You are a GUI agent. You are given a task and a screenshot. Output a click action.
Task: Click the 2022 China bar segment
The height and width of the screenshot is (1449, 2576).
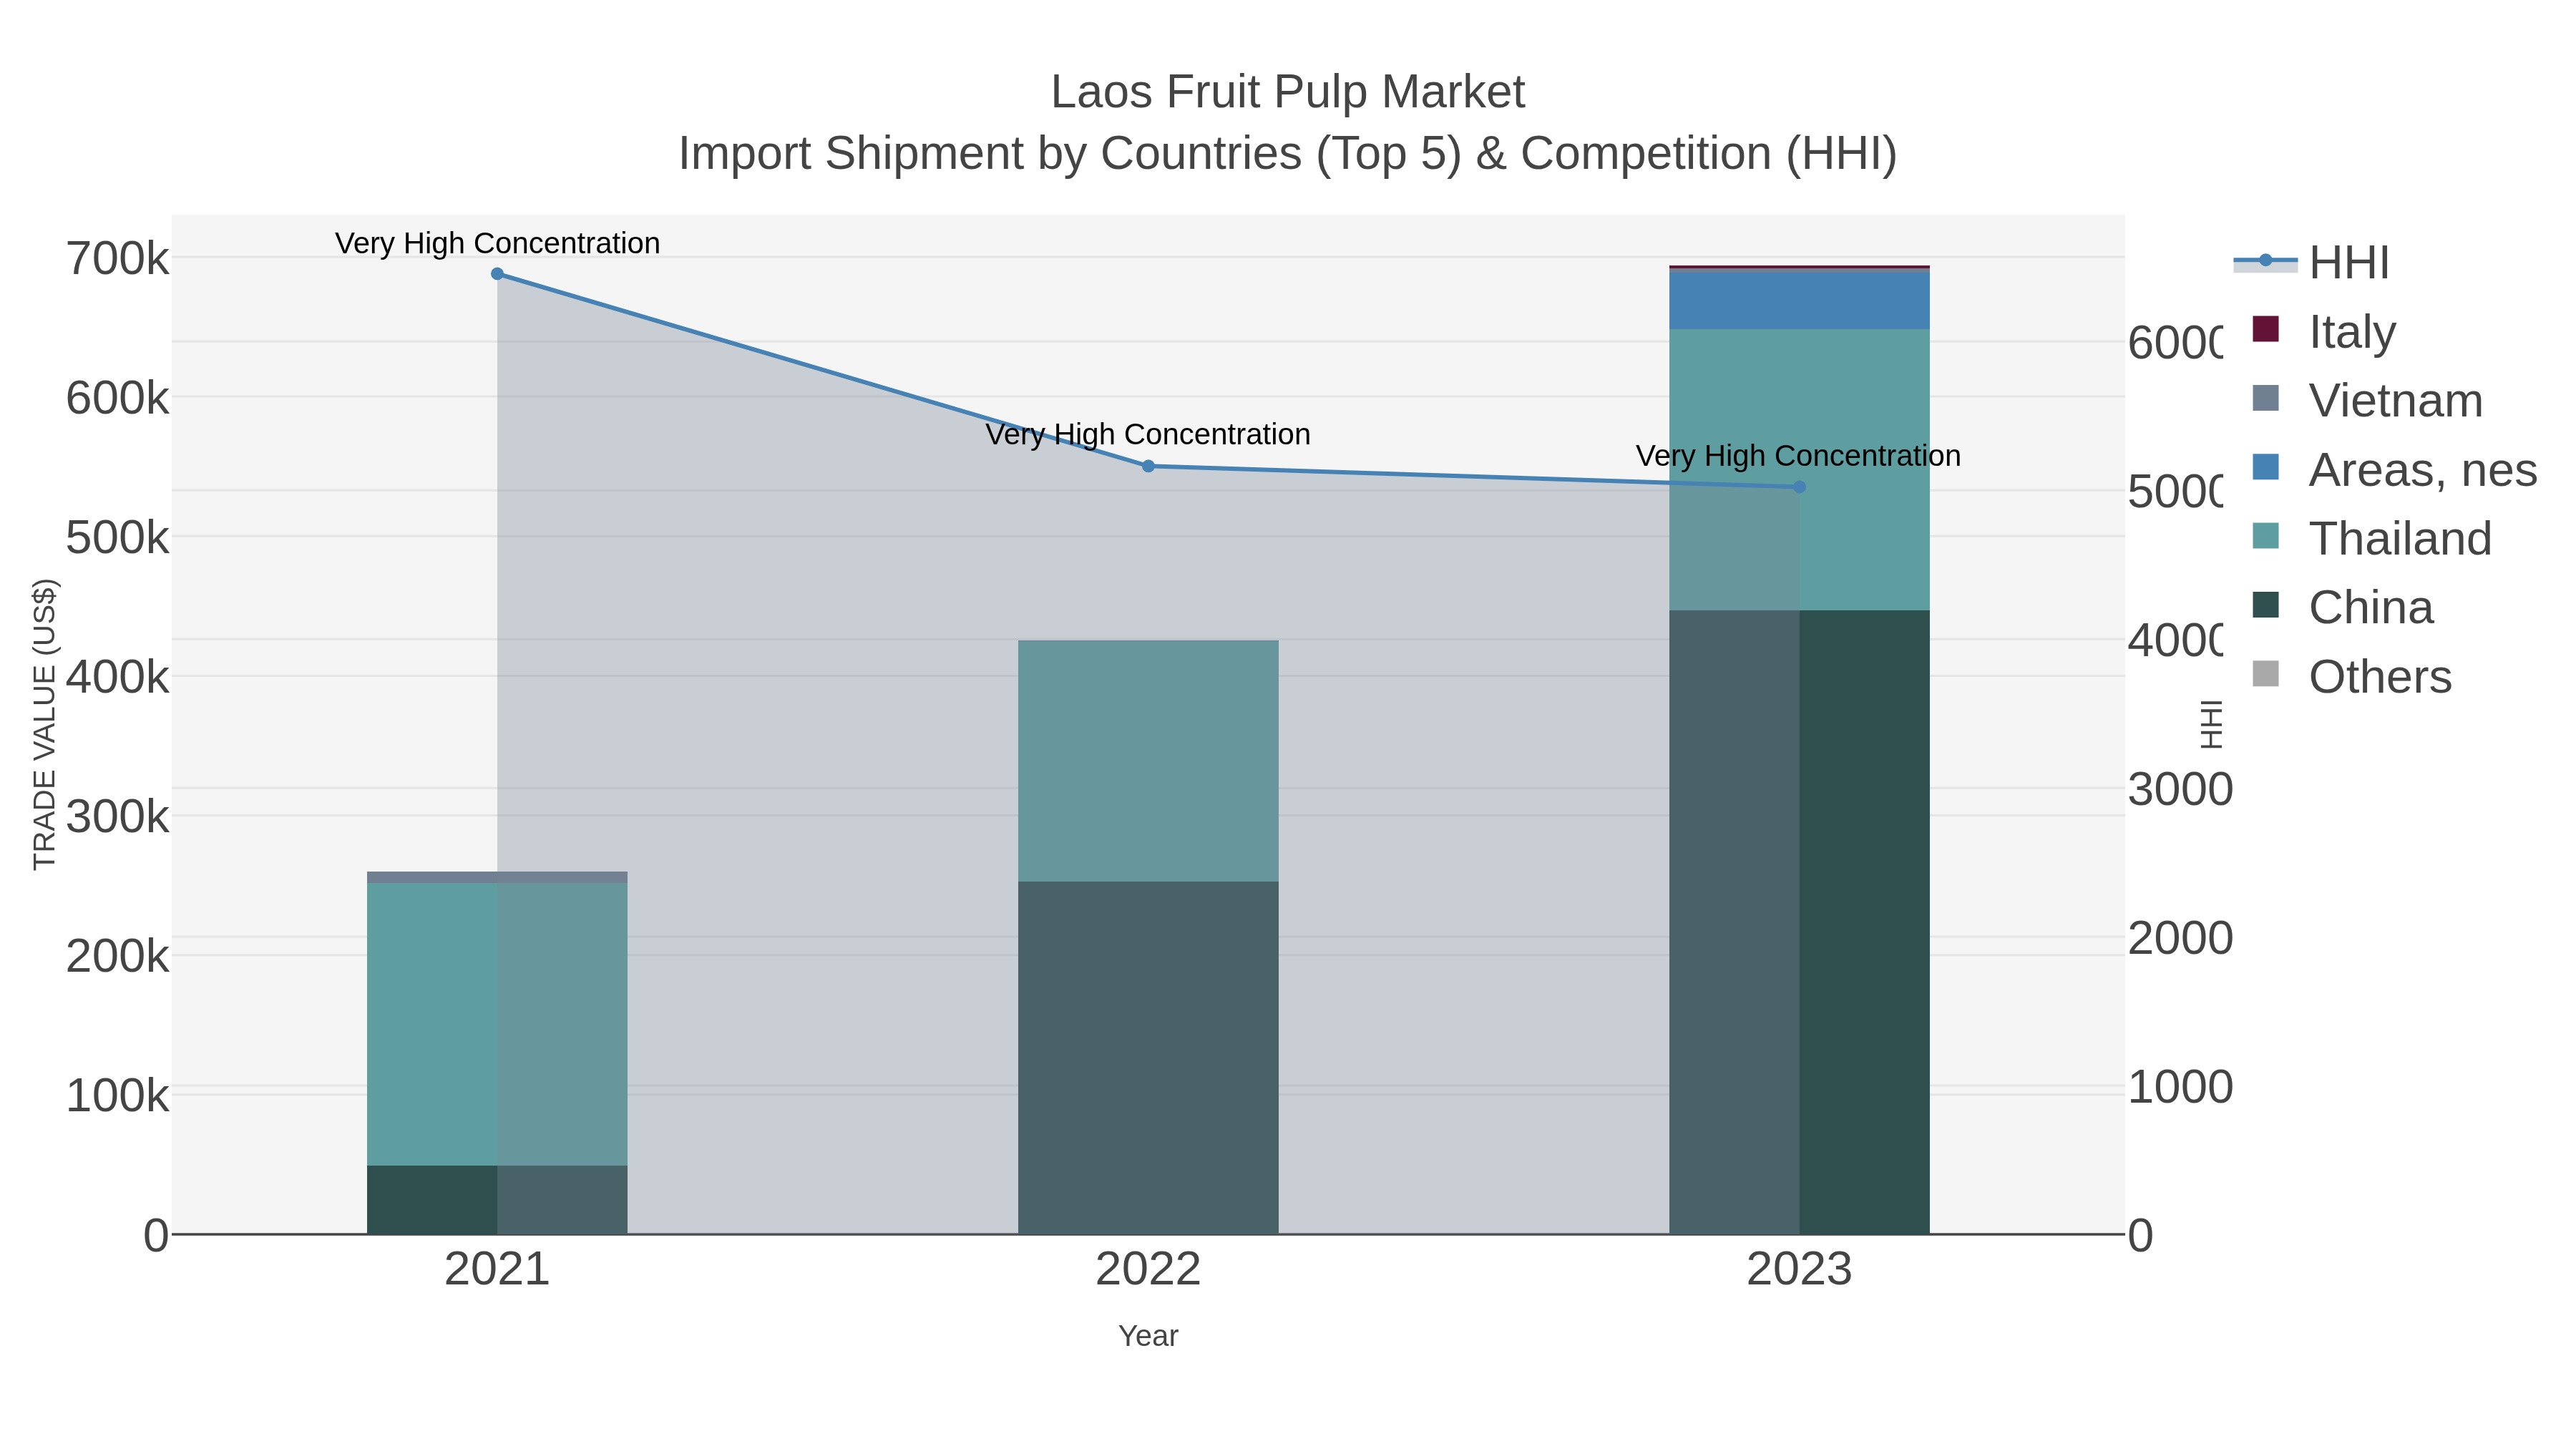point(1148,1058)
